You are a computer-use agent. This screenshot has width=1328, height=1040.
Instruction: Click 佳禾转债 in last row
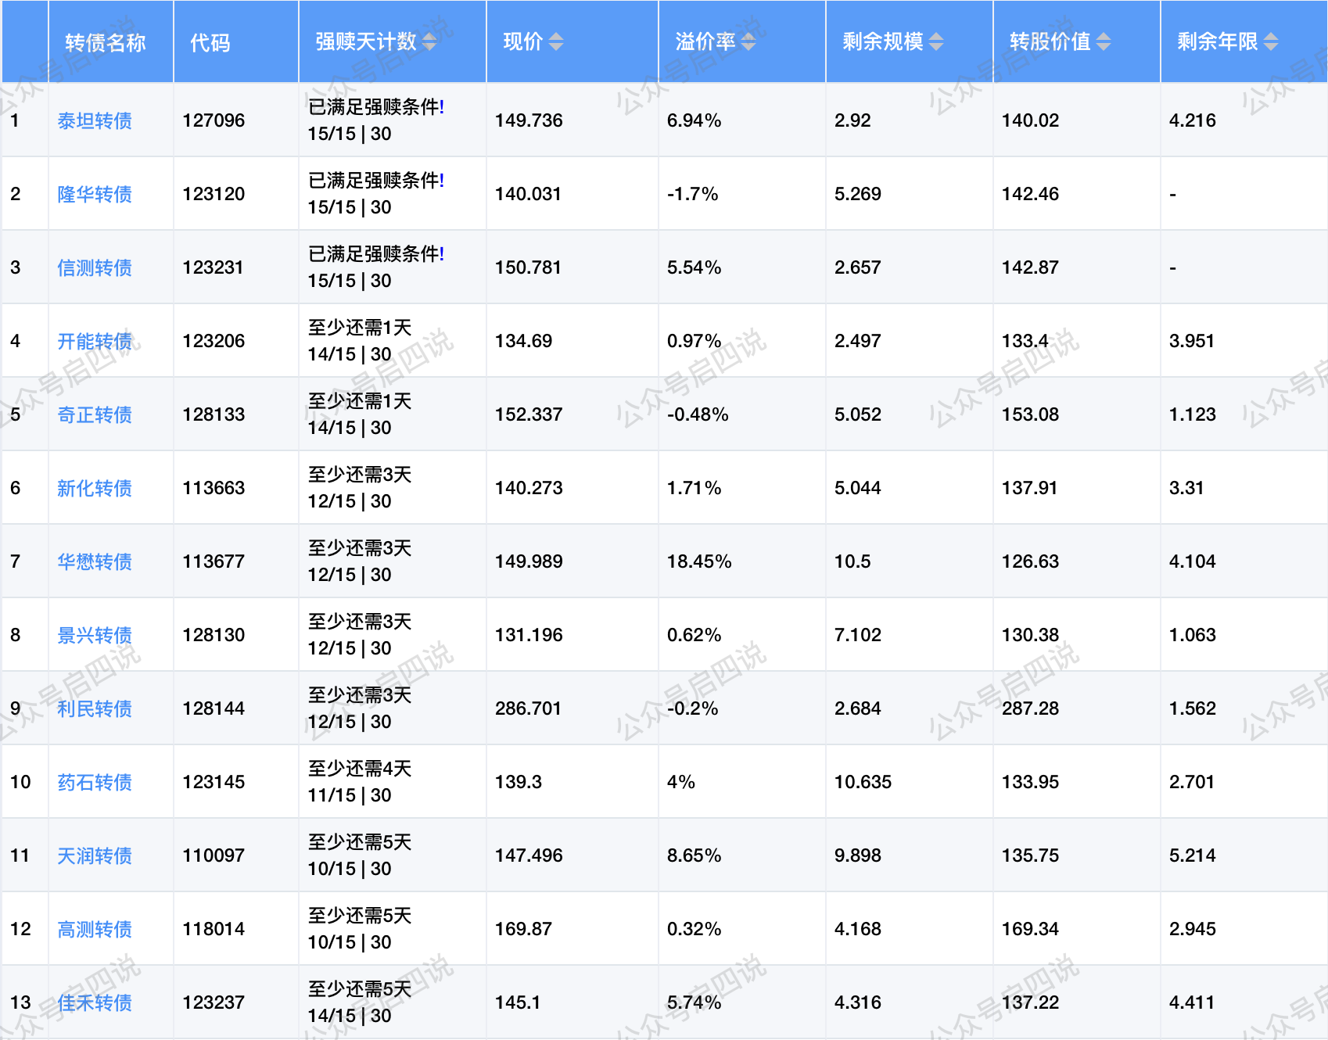click(95, 1003)
